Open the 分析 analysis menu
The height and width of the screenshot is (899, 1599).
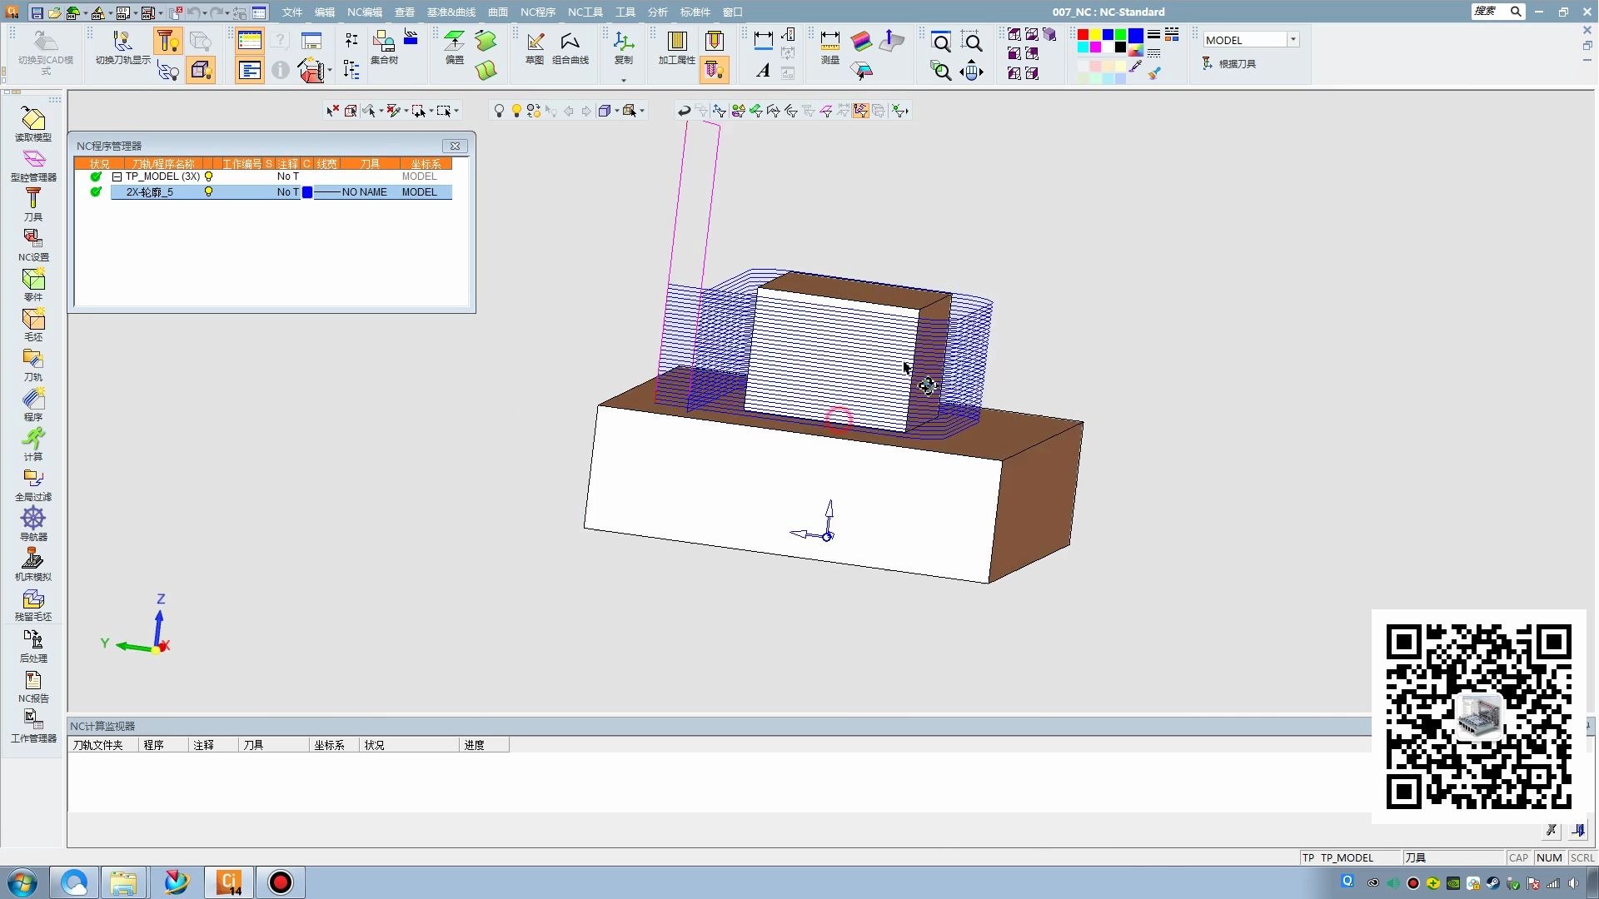tap(657, 12)
